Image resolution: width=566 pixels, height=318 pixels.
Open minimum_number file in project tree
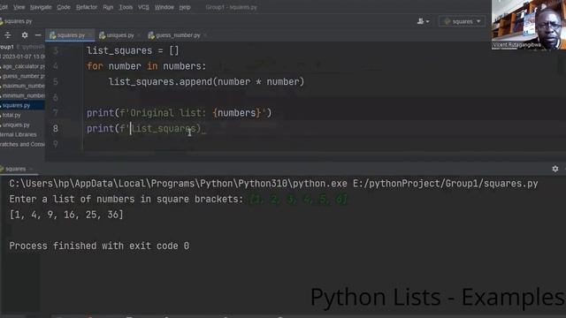click(23, 95)
